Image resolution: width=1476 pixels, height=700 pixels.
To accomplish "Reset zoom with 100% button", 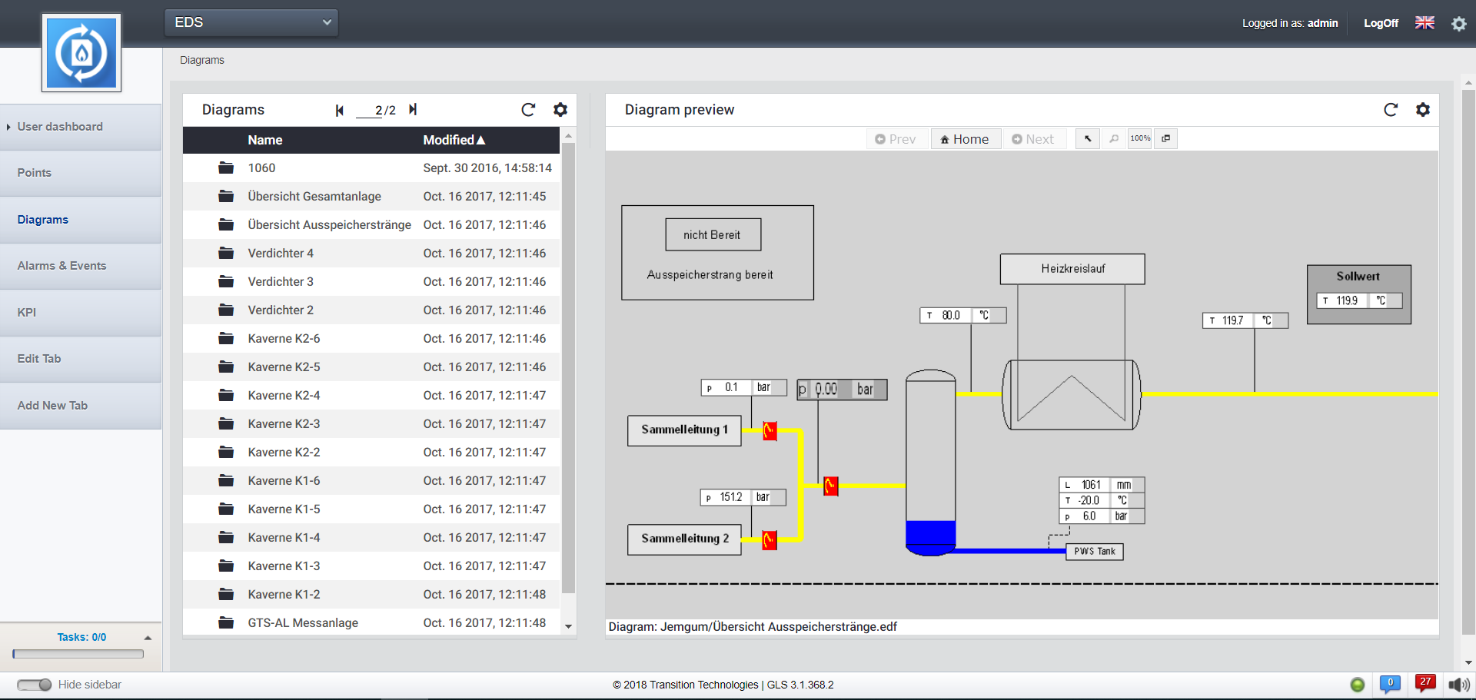I will [x=1140, y=139].
